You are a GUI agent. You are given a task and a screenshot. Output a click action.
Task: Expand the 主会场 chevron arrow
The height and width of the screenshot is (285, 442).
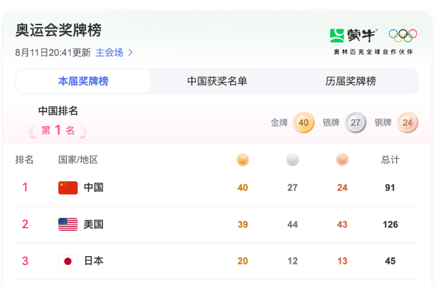point(131,52)
